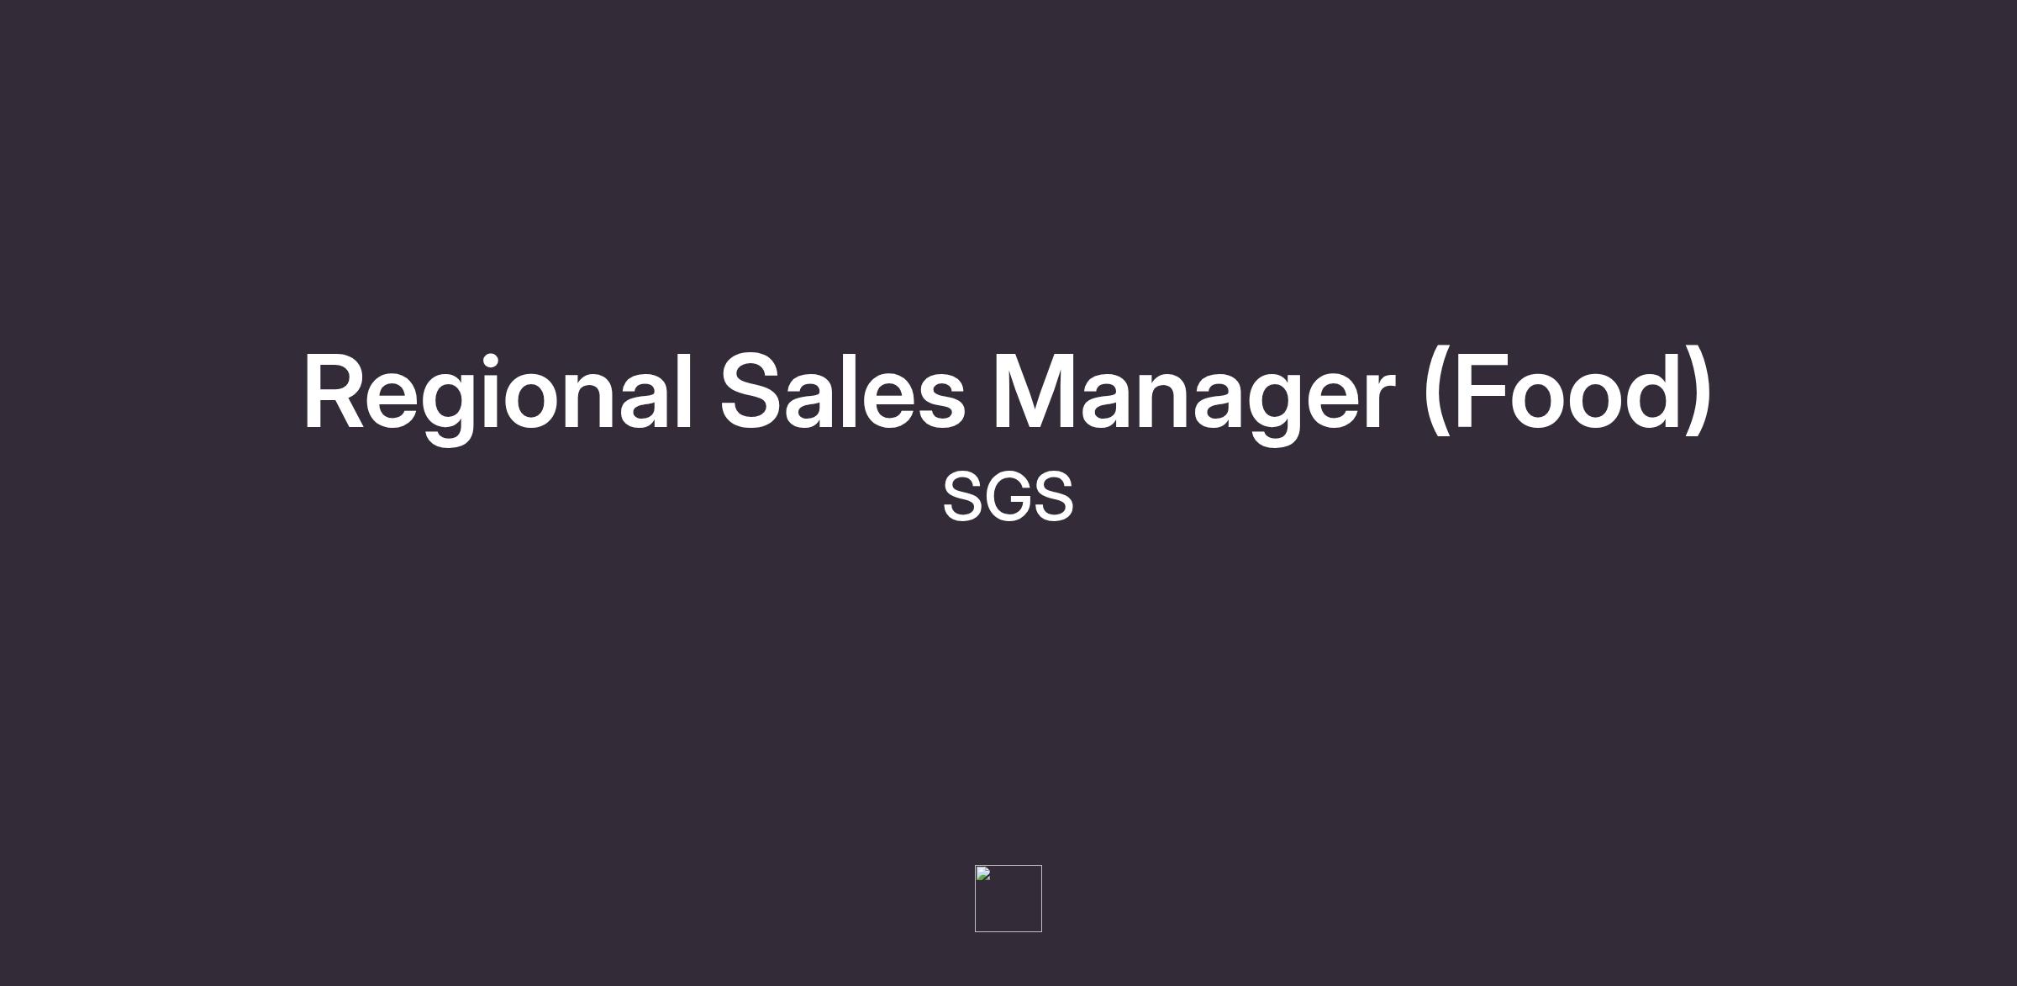Click the SGS company name
The image size is (2017, 986).
point(1008,497)
